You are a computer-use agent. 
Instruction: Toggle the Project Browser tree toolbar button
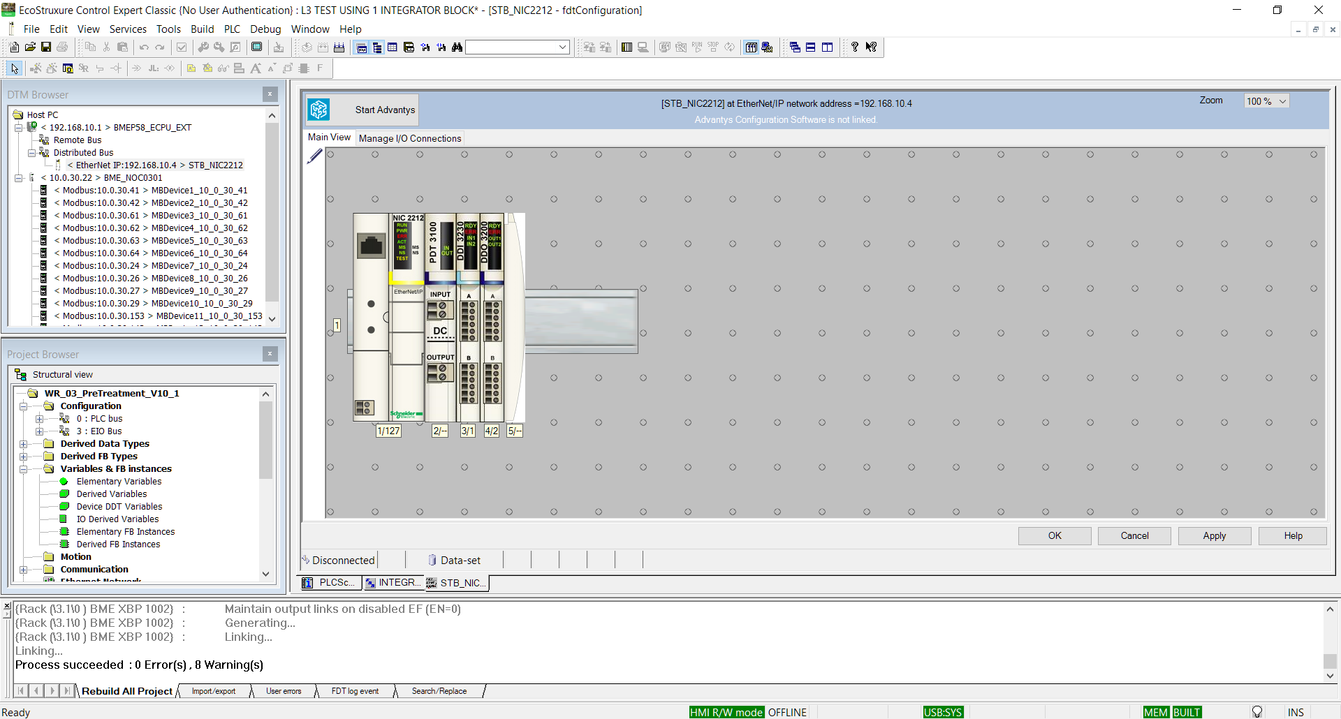(378, 47)
